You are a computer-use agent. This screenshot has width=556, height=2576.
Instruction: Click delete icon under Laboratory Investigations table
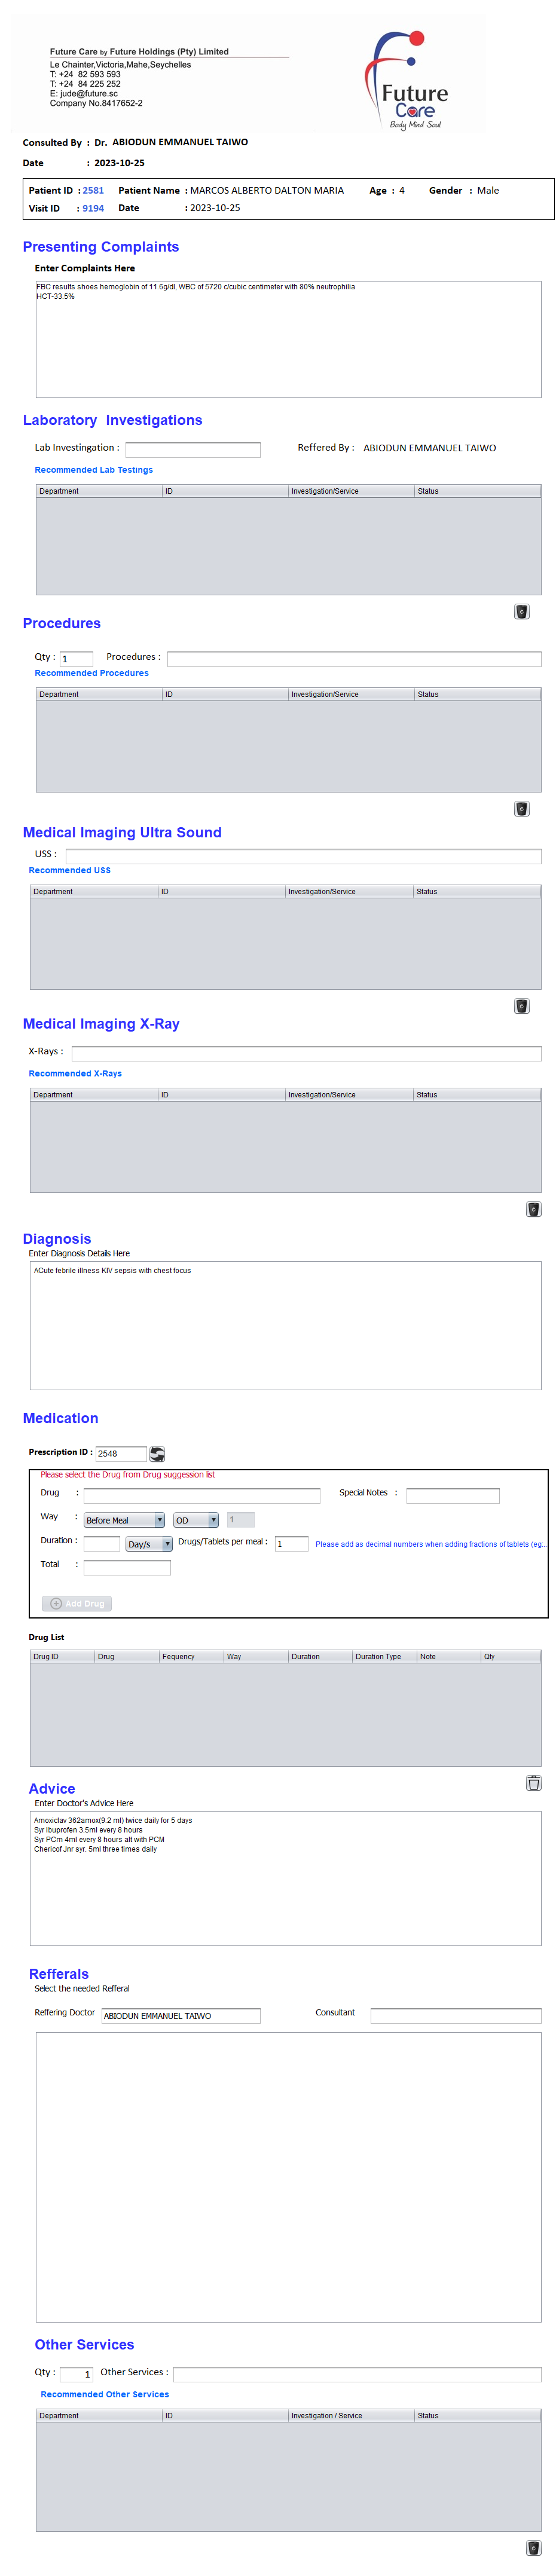point(521,612)
